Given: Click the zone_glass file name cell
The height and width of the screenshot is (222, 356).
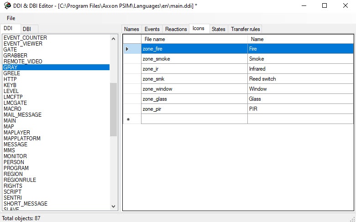Looking at the screenshot, I should tap(194, 99).
